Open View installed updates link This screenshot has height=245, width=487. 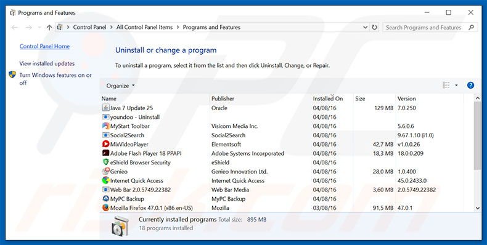[x=47, y=63]
